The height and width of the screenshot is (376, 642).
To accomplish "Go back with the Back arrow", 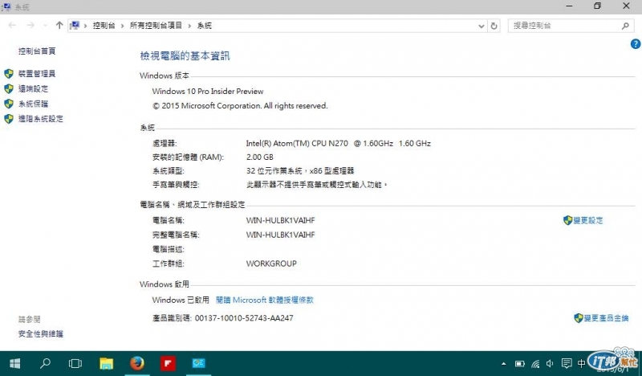I will coord(12,26).
